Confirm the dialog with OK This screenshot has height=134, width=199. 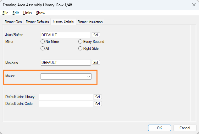[x=159, y=128]
